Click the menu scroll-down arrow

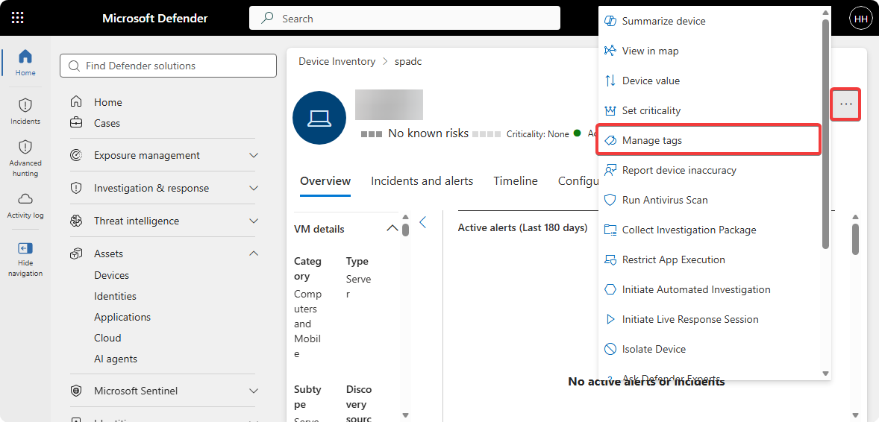(825, 374)
